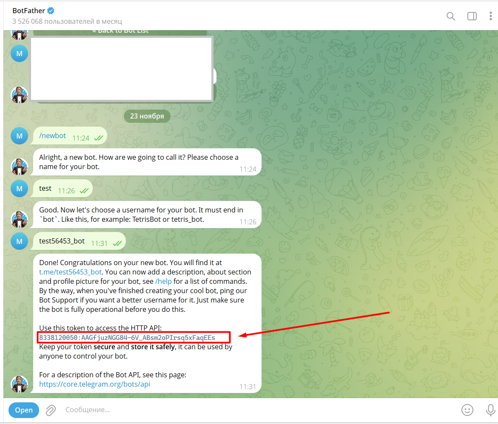Click the 23 ноября date badge
Screen dimensions: 498x424
[x=147, y=116]
